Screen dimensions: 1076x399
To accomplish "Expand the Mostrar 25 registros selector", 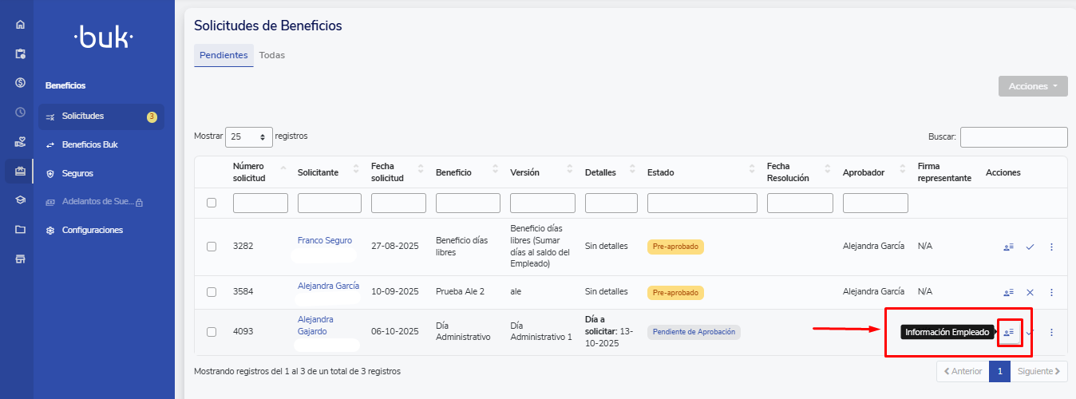I will [x=249, y=136].
